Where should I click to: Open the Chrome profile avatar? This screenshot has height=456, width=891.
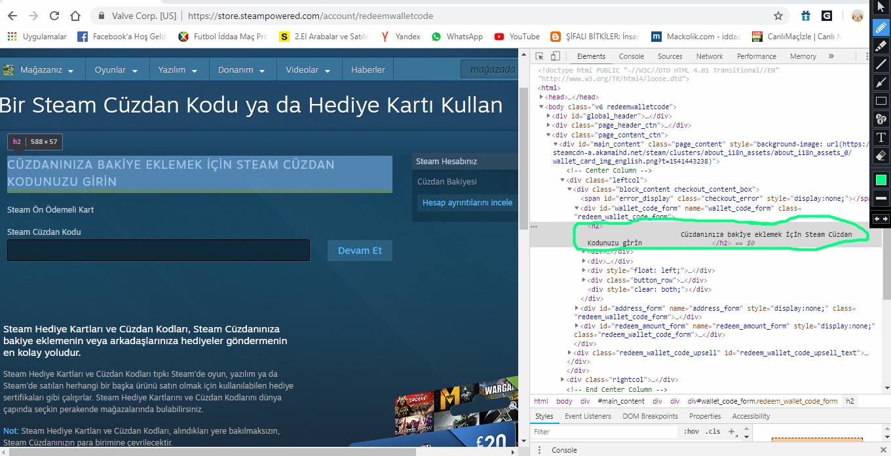click(x=857, y=16)
